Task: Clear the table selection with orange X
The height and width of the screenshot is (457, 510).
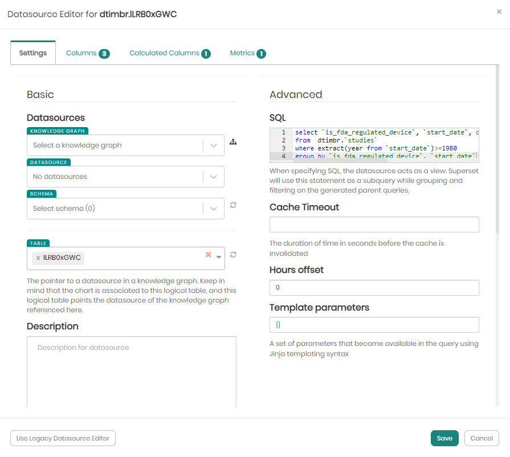Action: tap(209, 255)
